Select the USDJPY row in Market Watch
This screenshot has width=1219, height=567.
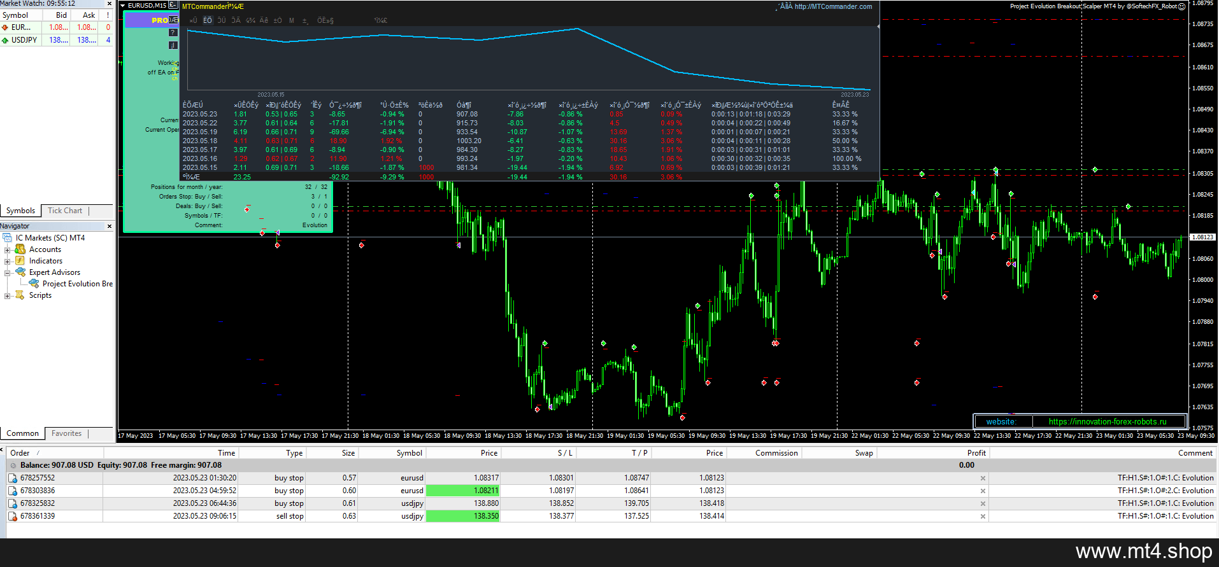coord(57,40)
